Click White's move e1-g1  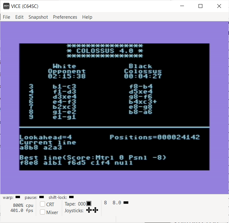(64, 117)
